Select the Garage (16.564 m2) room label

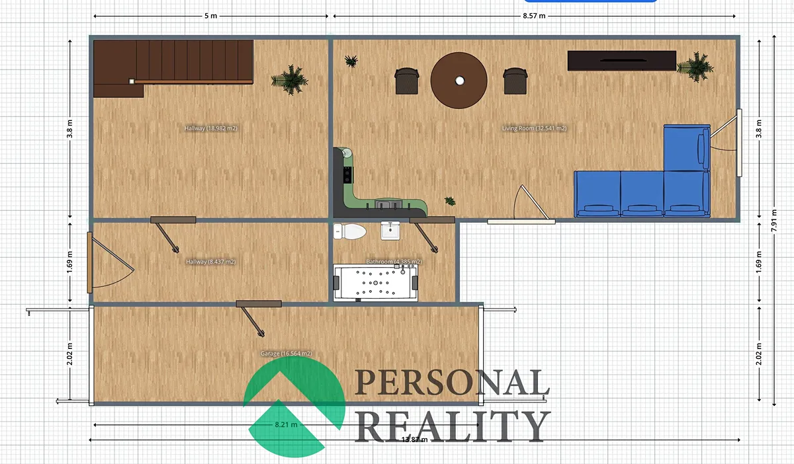coord(286,354)
